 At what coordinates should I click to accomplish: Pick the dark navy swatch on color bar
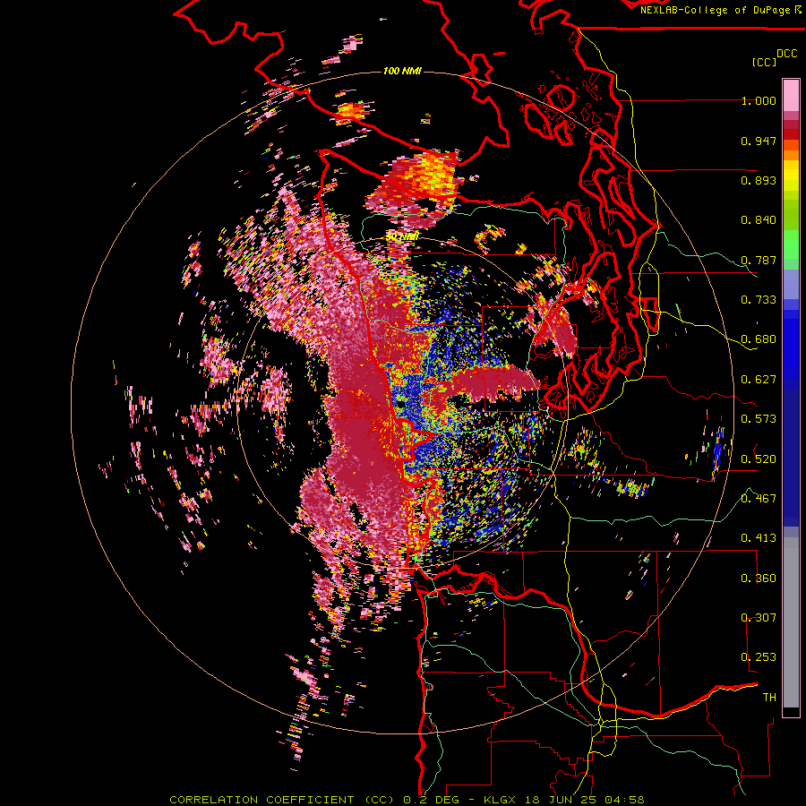791,458
